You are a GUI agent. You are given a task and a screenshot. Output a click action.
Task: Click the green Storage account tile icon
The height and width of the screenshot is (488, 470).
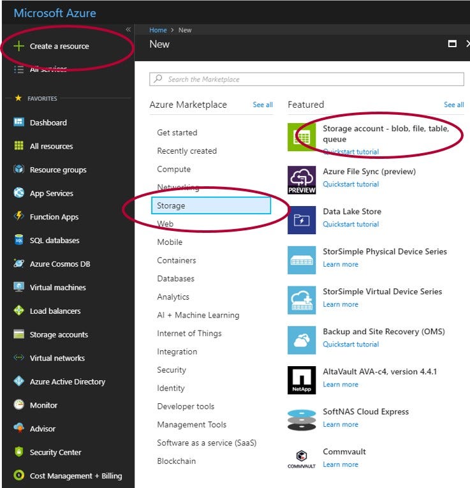coord(302,137)
